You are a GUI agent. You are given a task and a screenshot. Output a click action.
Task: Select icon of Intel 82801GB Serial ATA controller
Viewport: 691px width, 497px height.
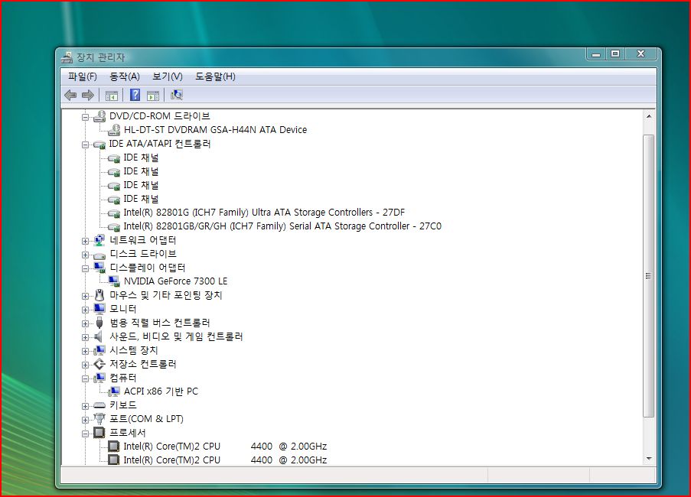click(114, 227)
